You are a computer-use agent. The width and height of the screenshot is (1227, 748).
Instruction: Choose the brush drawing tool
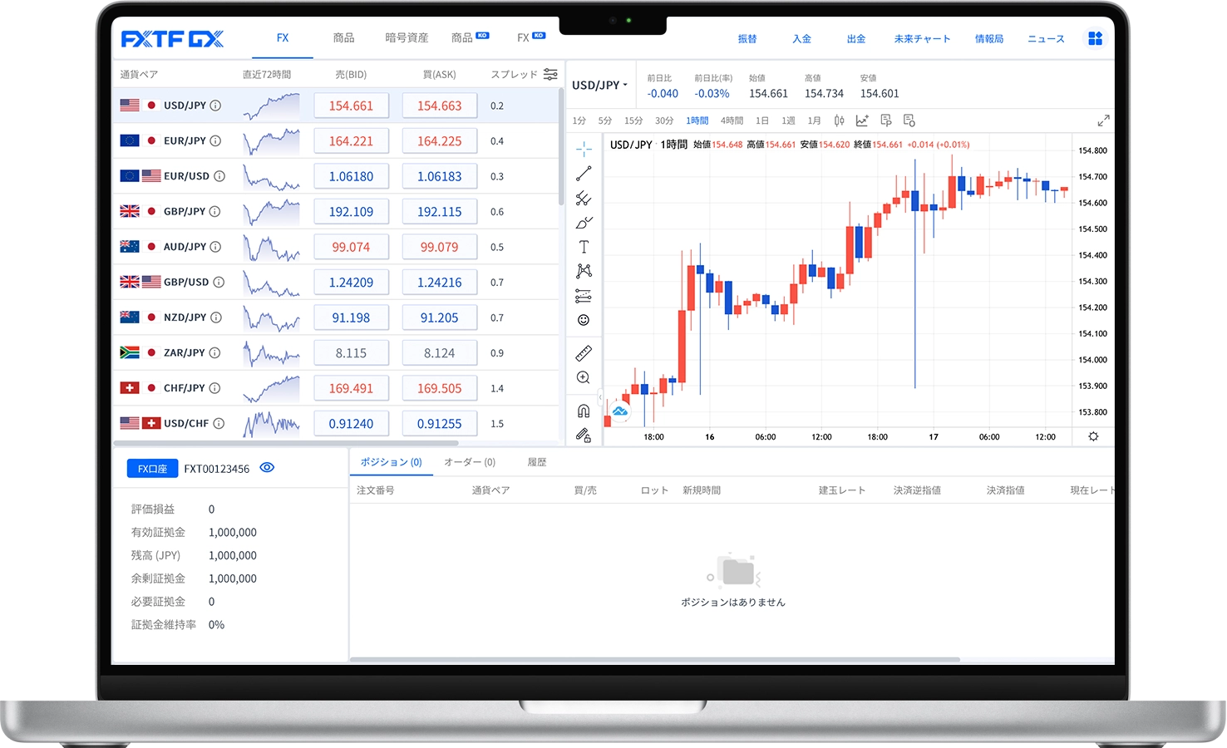click(x=584, y=223)
